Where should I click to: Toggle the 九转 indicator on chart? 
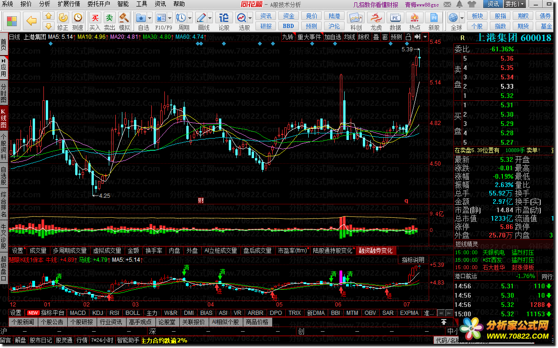pos(288,37)
